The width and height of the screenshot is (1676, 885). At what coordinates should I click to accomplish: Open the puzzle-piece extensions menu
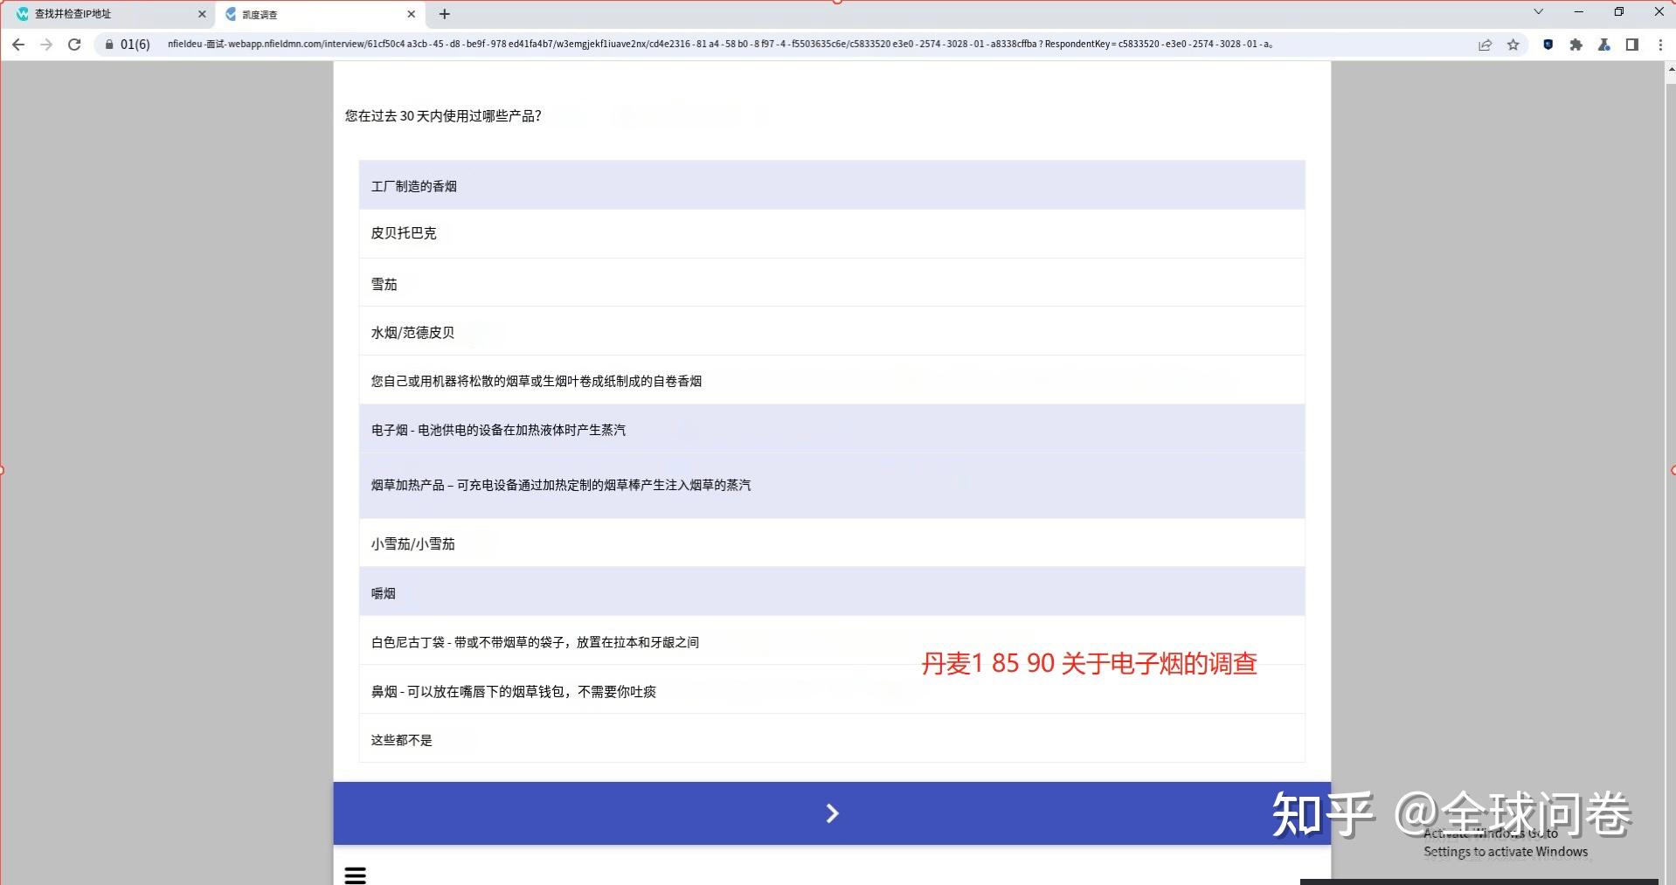click(1576, 45)
